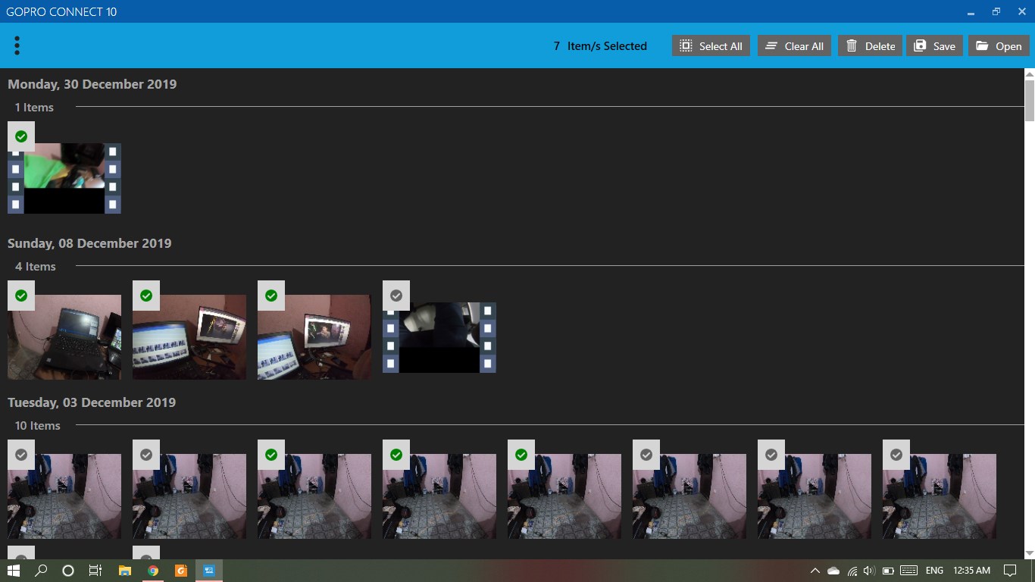Click the '4 Items' count label
Image resolution: width=1035 pixels, height=582 pixels.
(x=36, y=267)
